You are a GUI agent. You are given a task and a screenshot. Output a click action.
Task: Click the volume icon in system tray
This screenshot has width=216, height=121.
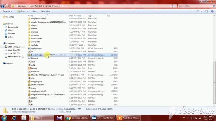(192, 118)
